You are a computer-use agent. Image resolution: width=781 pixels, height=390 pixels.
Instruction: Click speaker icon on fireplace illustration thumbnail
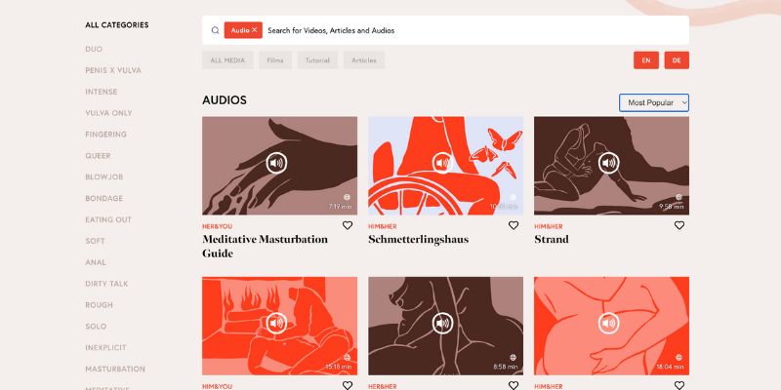click(276, 324)
